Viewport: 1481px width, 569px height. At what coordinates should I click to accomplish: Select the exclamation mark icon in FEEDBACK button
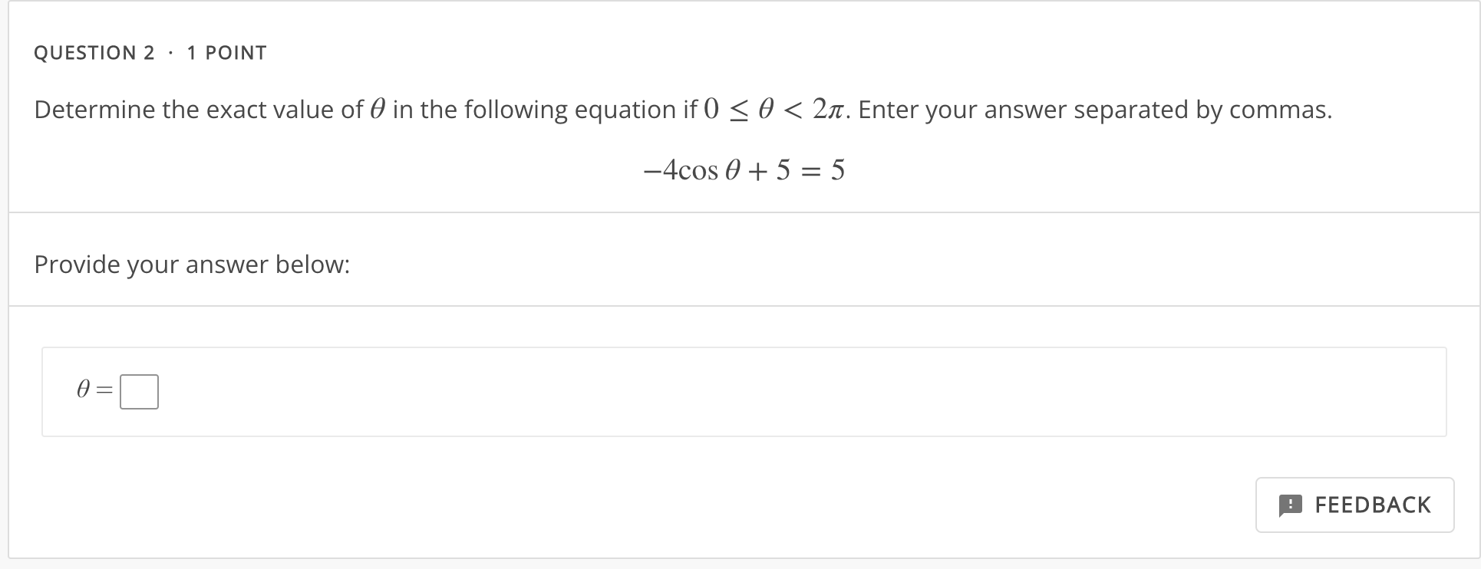coord(1291,505)
